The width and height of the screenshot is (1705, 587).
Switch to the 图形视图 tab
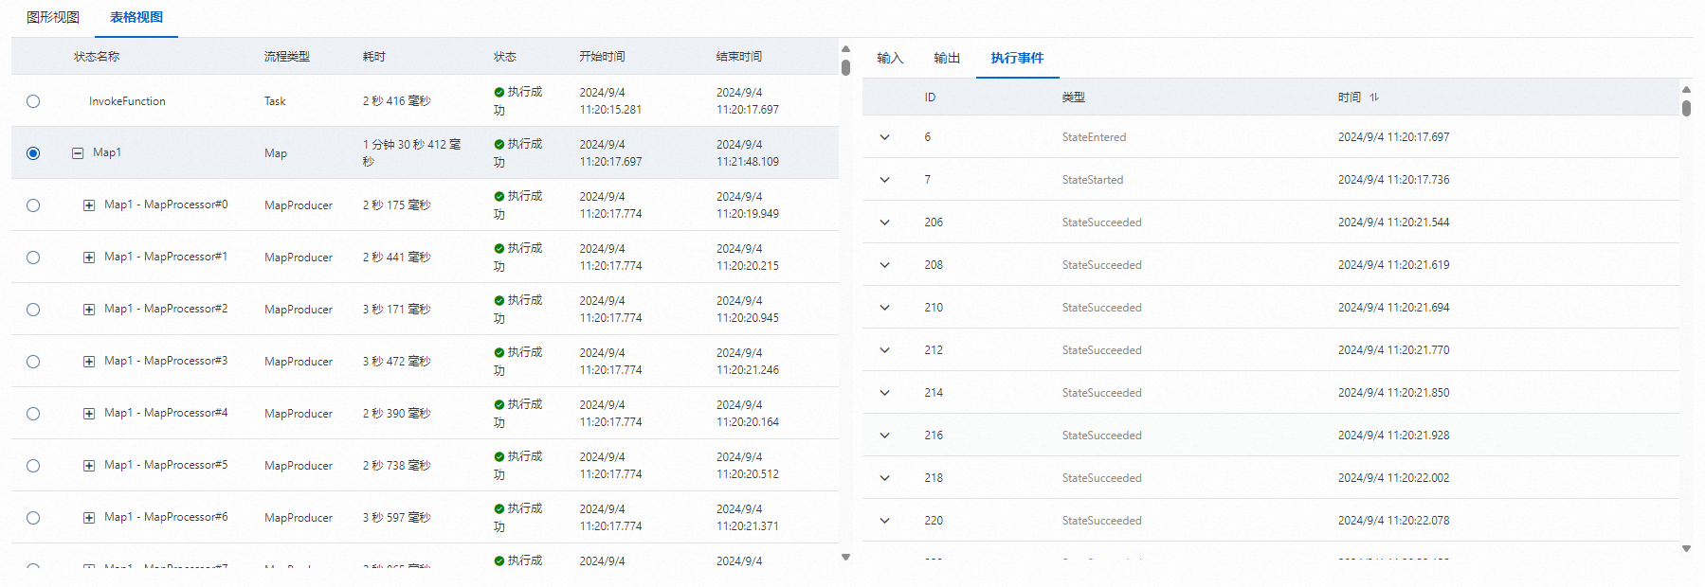pos(53,17)
